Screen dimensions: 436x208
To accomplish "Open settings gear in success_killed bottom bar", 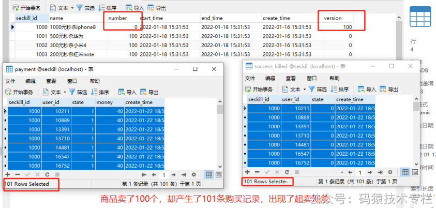I will point(390,172).
